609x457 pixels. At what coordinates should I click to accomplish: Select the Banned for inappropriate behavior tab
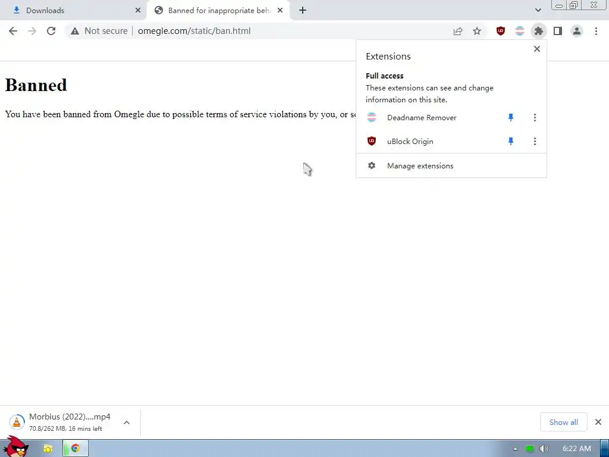218,11
